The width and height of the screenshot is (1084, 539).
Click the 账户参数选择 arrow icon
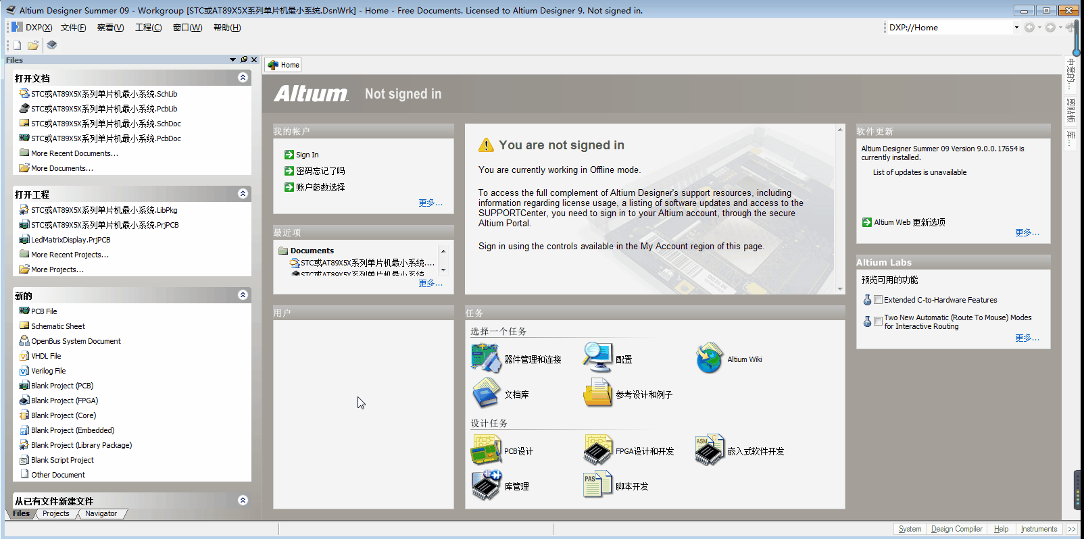point(289,187)
